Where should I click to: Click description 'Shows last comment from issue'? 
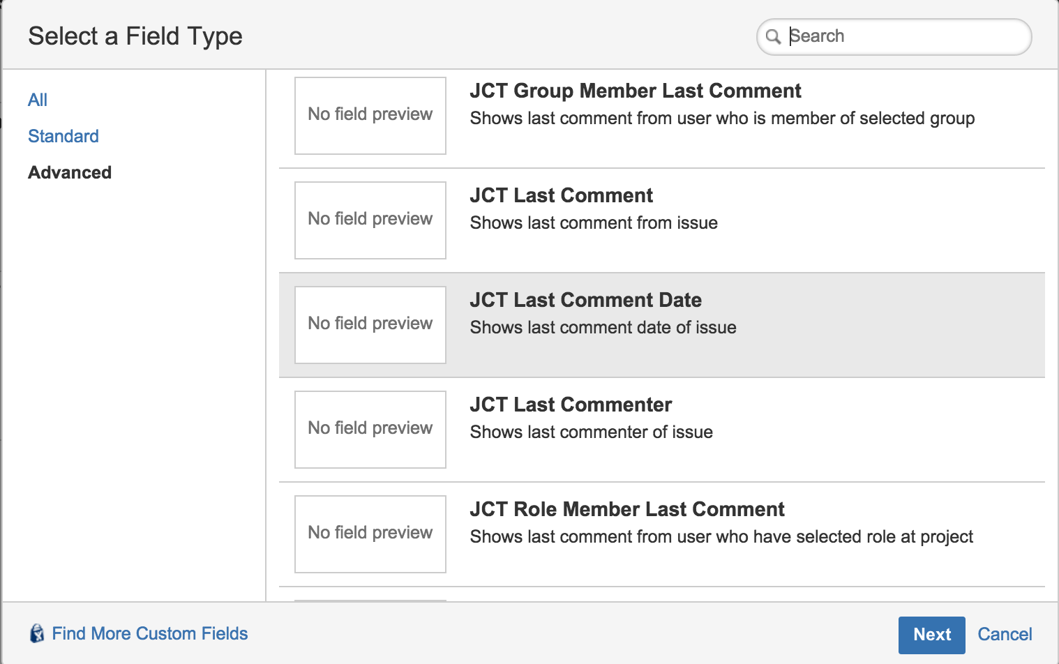pyautogui.click(x=594, y=223)
